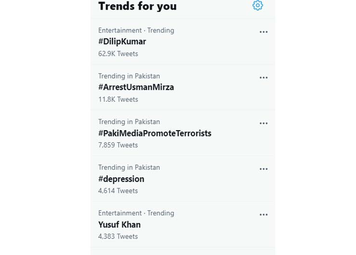Open the Yusuf Khan trending topic

pos(119,225)
